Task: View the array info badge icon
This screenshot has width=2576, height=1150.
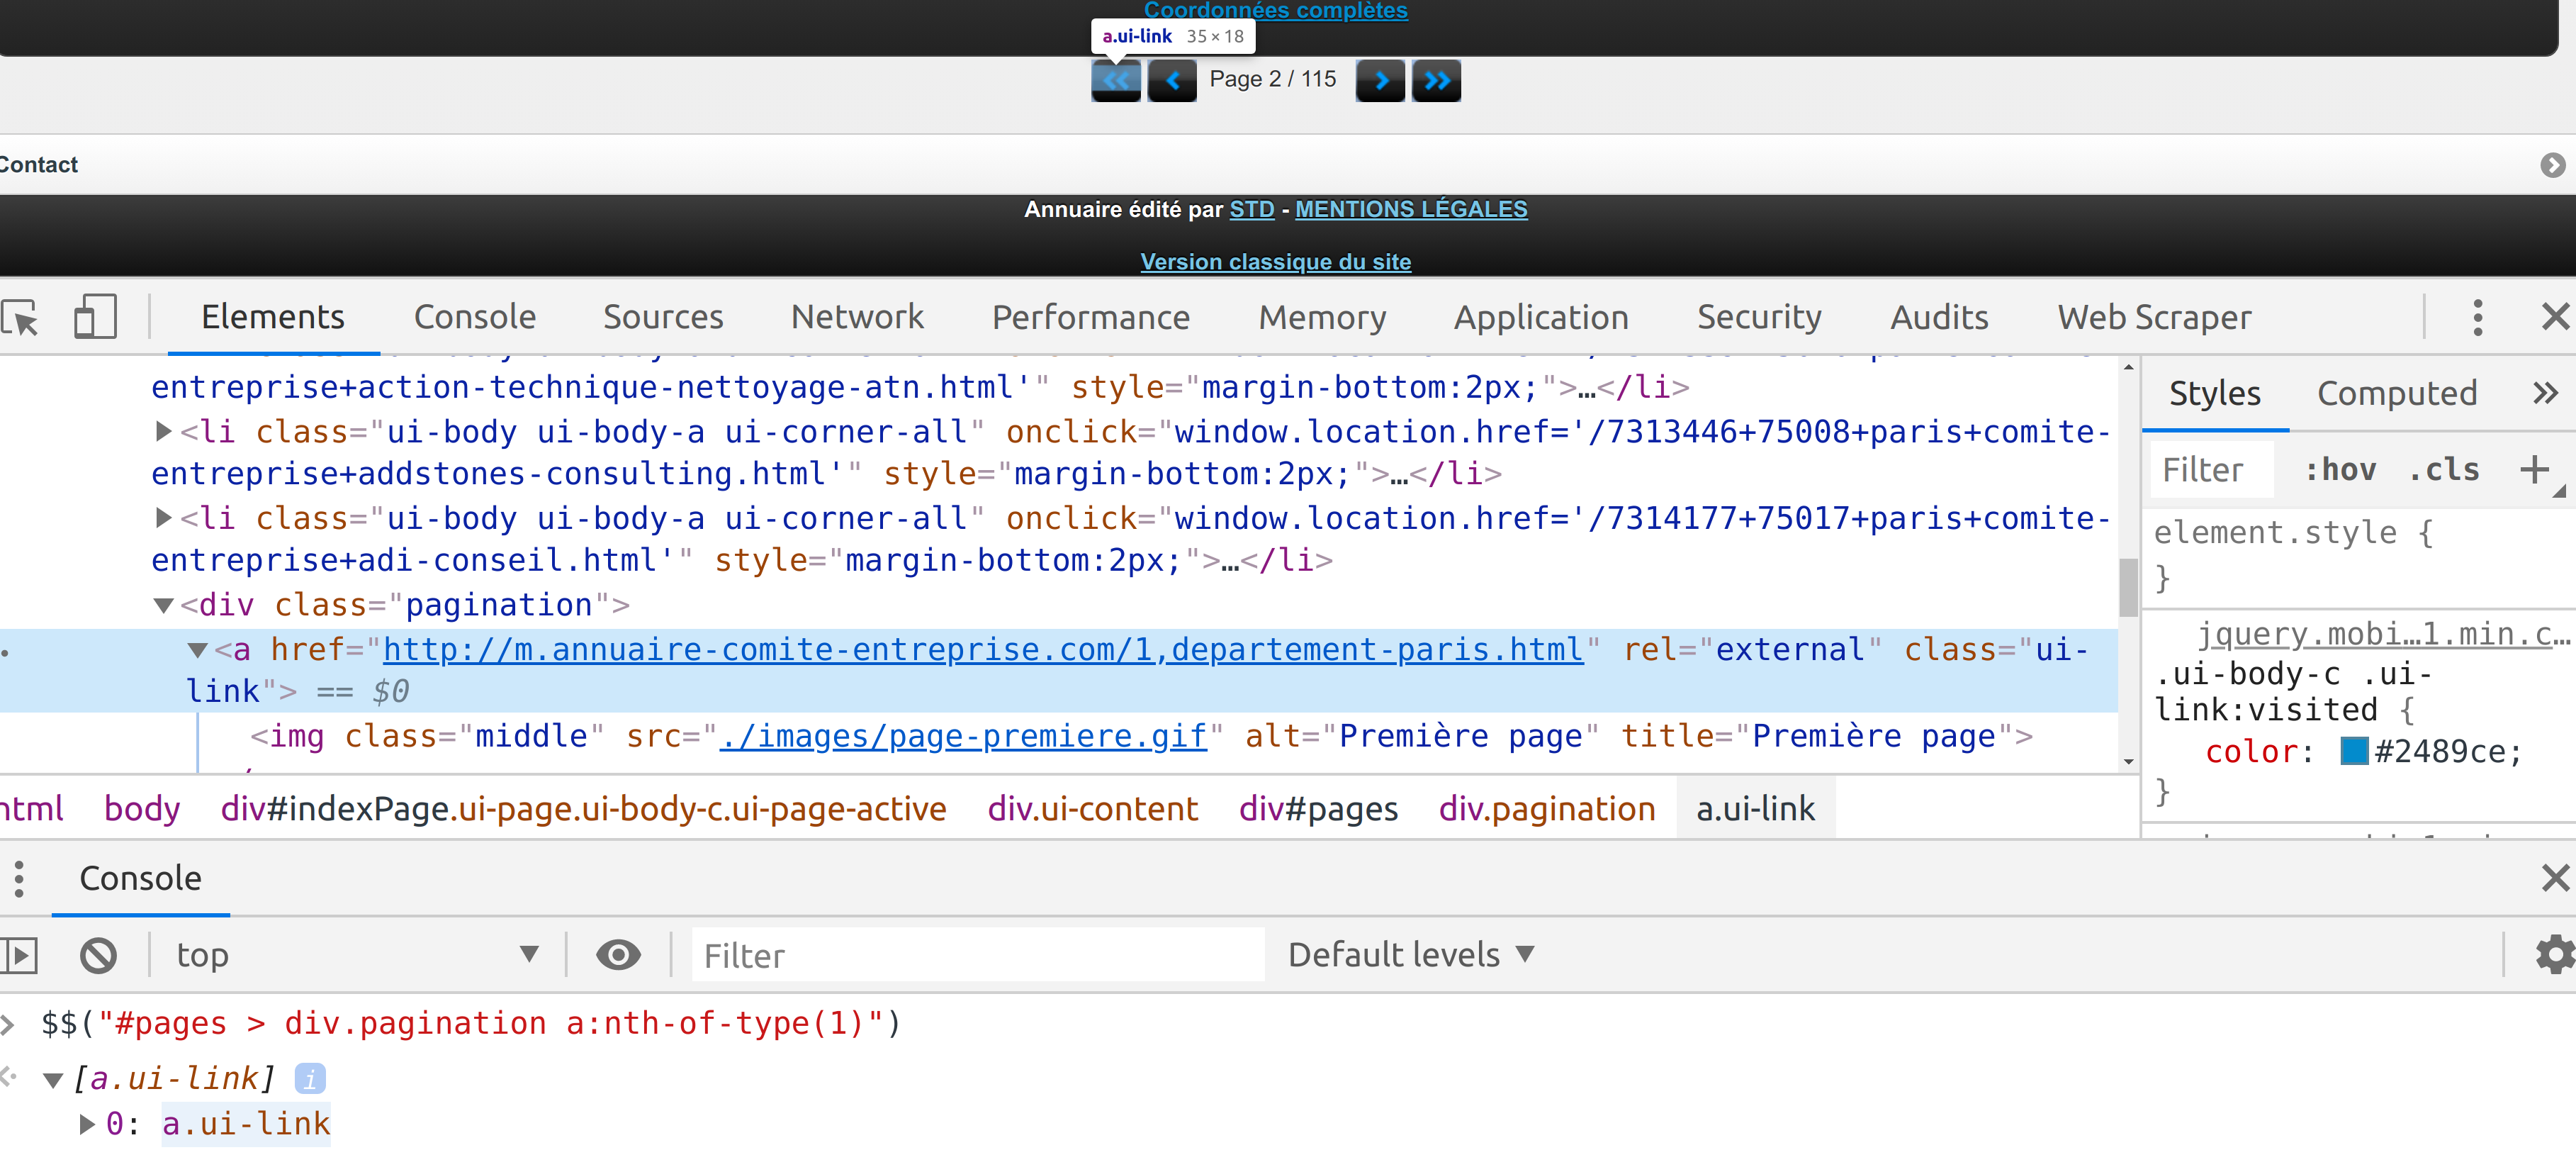Action: (x=310, y=1079)
